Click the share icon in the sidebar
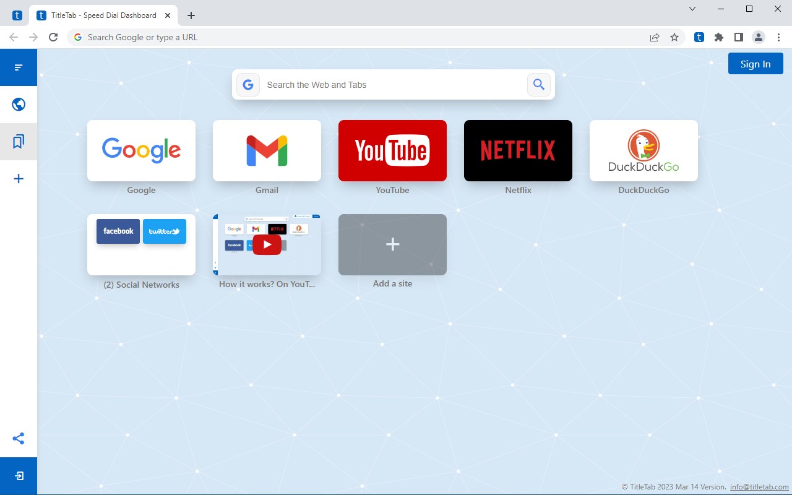Screen dimensions: 792x495 coord(19,439)
